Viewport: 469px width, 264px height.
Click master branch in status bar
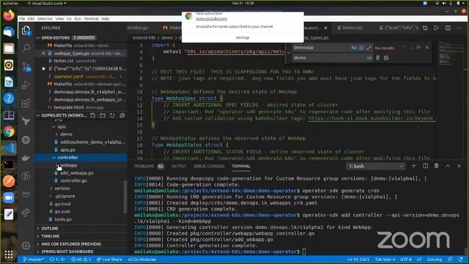coord(34,260)
